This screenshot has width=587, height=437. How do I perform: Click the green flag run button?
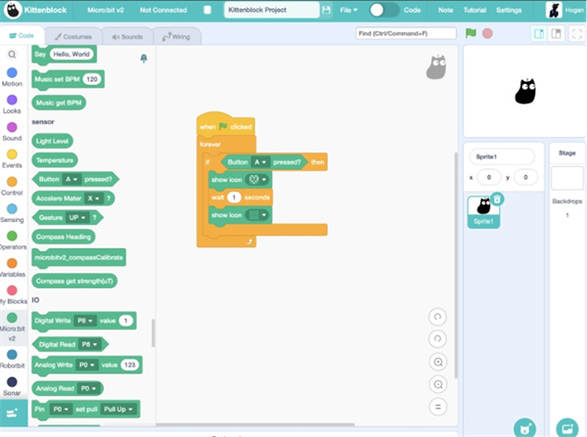click(x=472, y=33)
